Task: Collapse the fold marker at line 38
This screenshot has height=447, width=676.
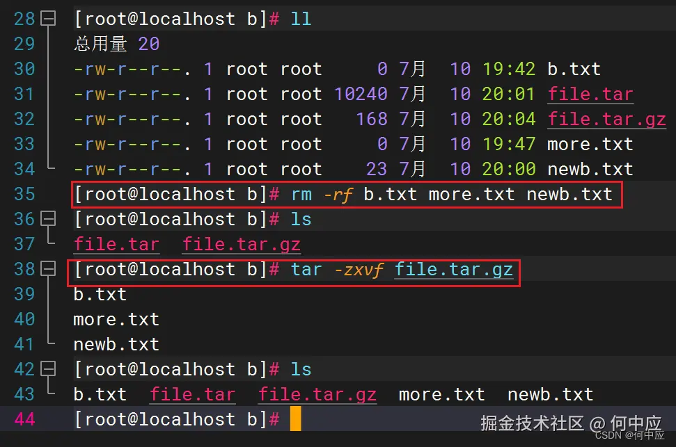Action: pos(48,269)
